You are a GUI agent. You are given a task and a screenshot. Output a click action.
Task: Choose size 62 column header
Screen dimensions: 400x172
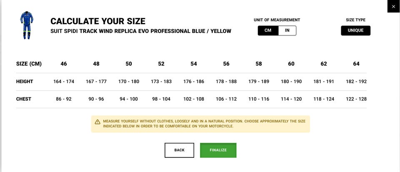pos(324,64)
